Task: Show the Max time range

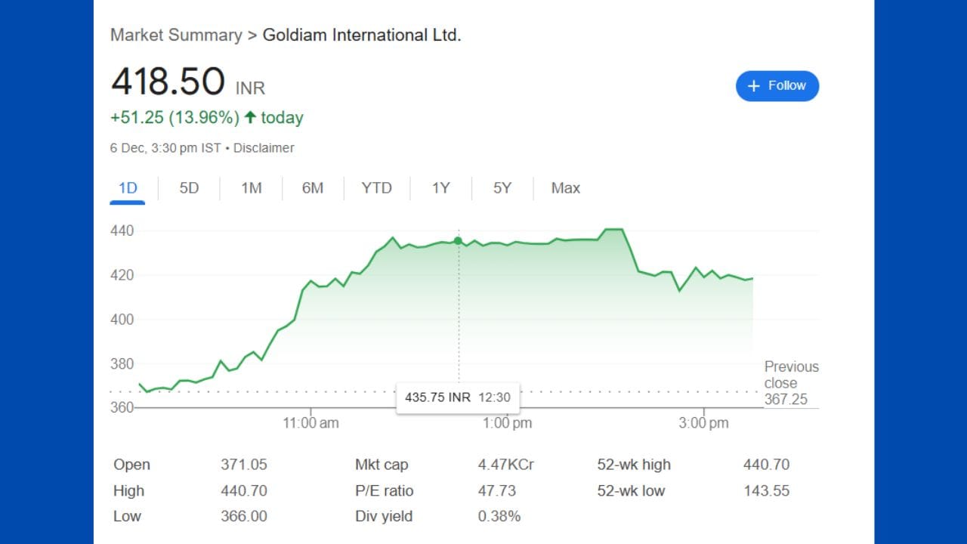Action: (x=565, y=188)
